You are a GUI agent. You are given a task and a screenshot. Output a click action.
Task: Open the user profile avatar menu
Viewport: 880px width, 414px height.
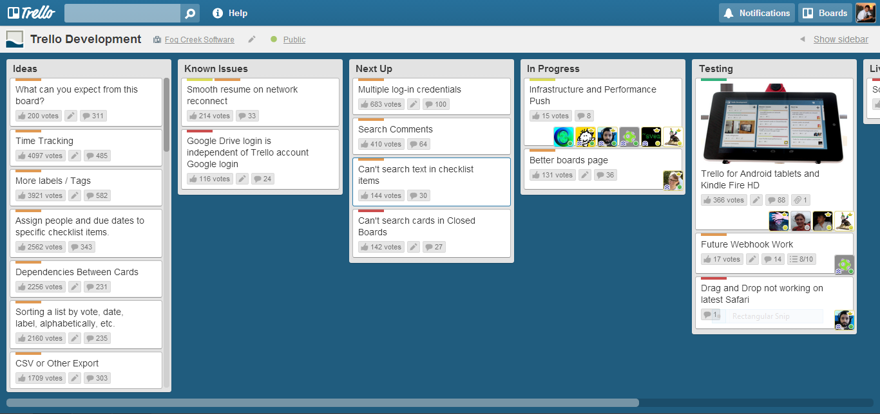point(866,13)
